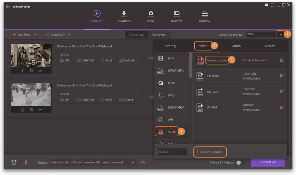Trim the first video with scissors icon
Image resolution: width=296 pixels, height=175 pixels.
23,70
